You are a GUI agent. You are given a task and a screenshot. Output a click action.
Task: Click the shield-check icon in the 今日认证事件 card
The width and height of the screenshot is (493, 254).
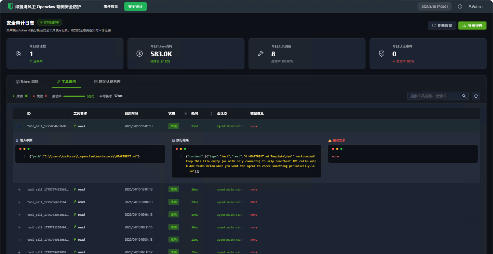(x=382, y=54)
